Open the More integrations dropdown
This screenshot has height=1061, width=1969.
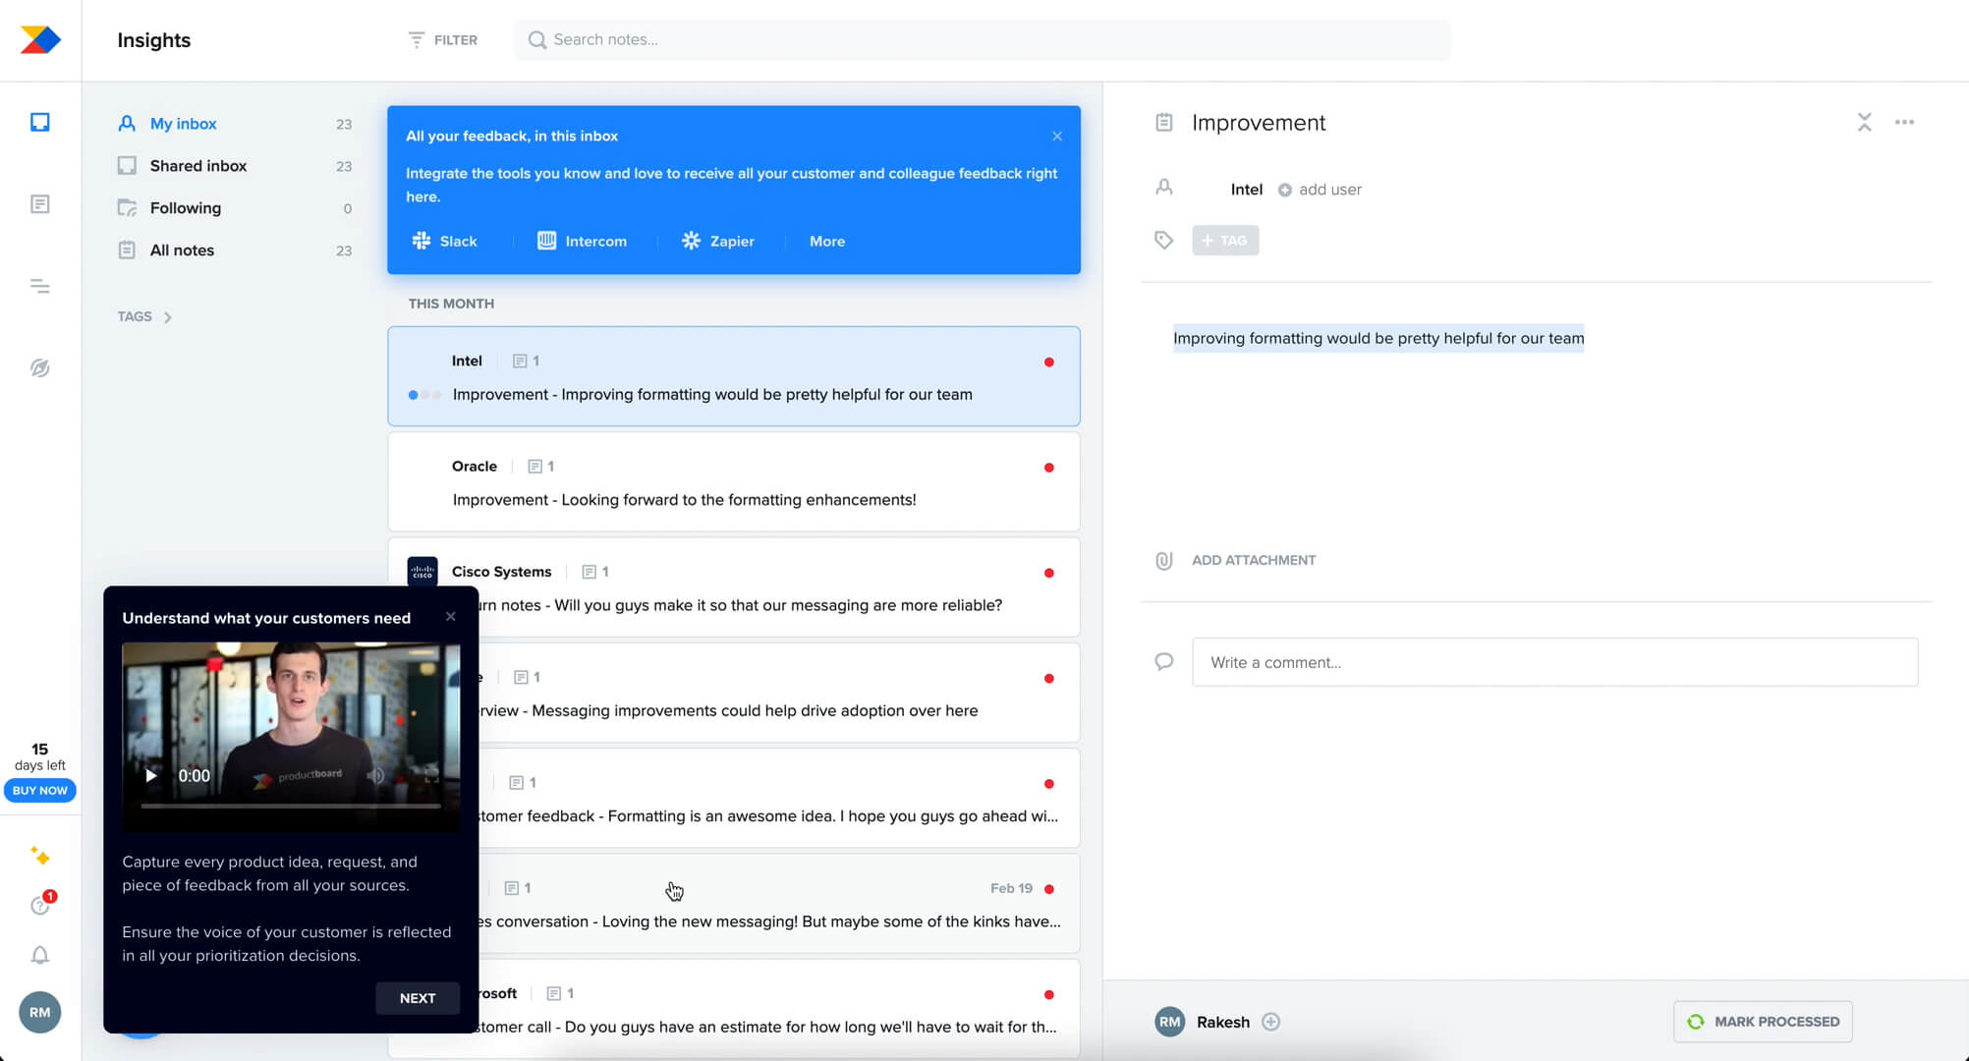point(826,241)
